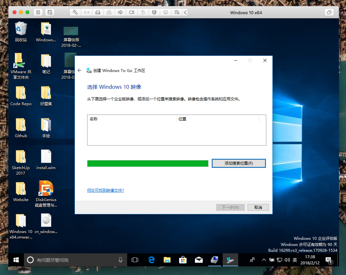Viewport: 346px width, 275px height.
Task: Open Microsoft Edge from the taskbar
Action: (151, 260)
